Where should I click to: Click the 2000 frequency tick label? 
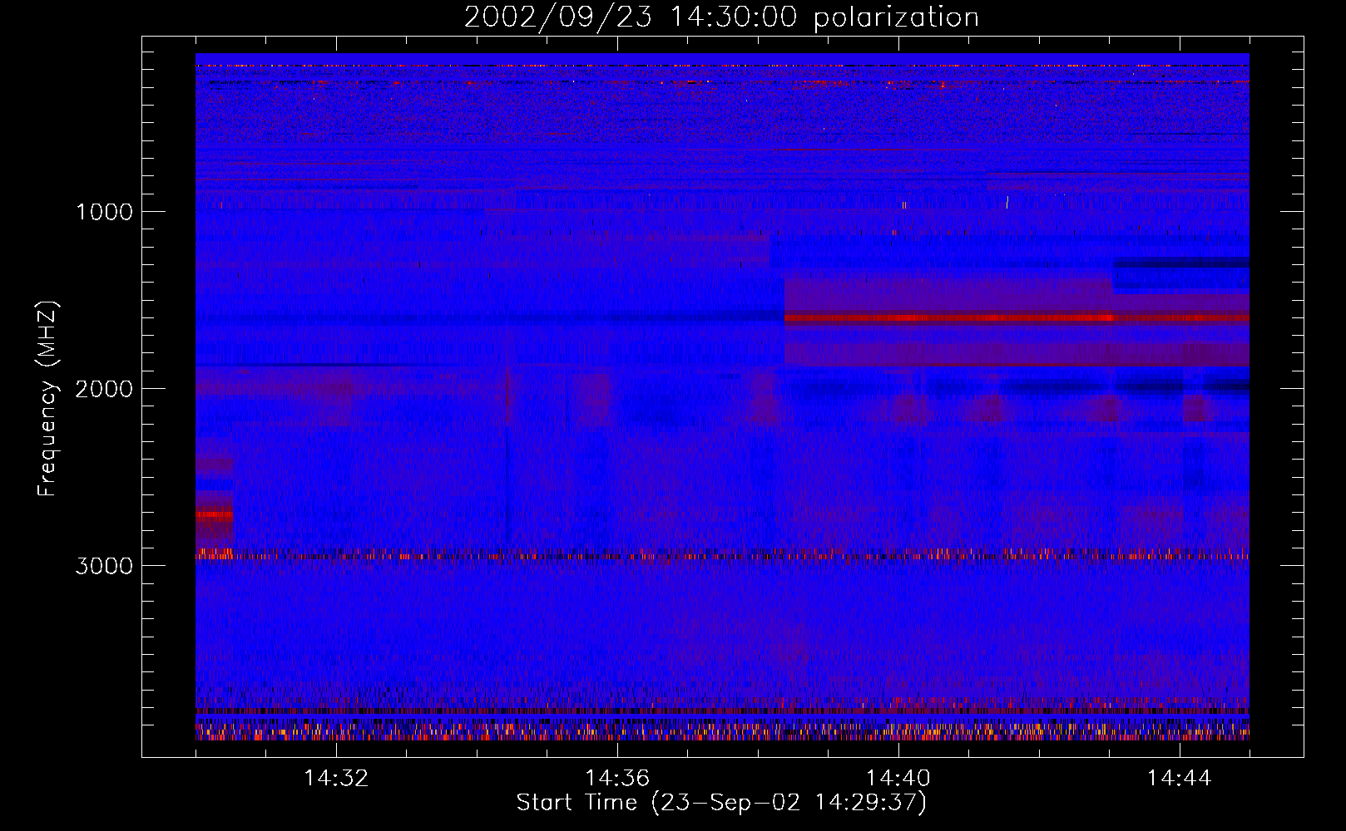click(104, 389)
